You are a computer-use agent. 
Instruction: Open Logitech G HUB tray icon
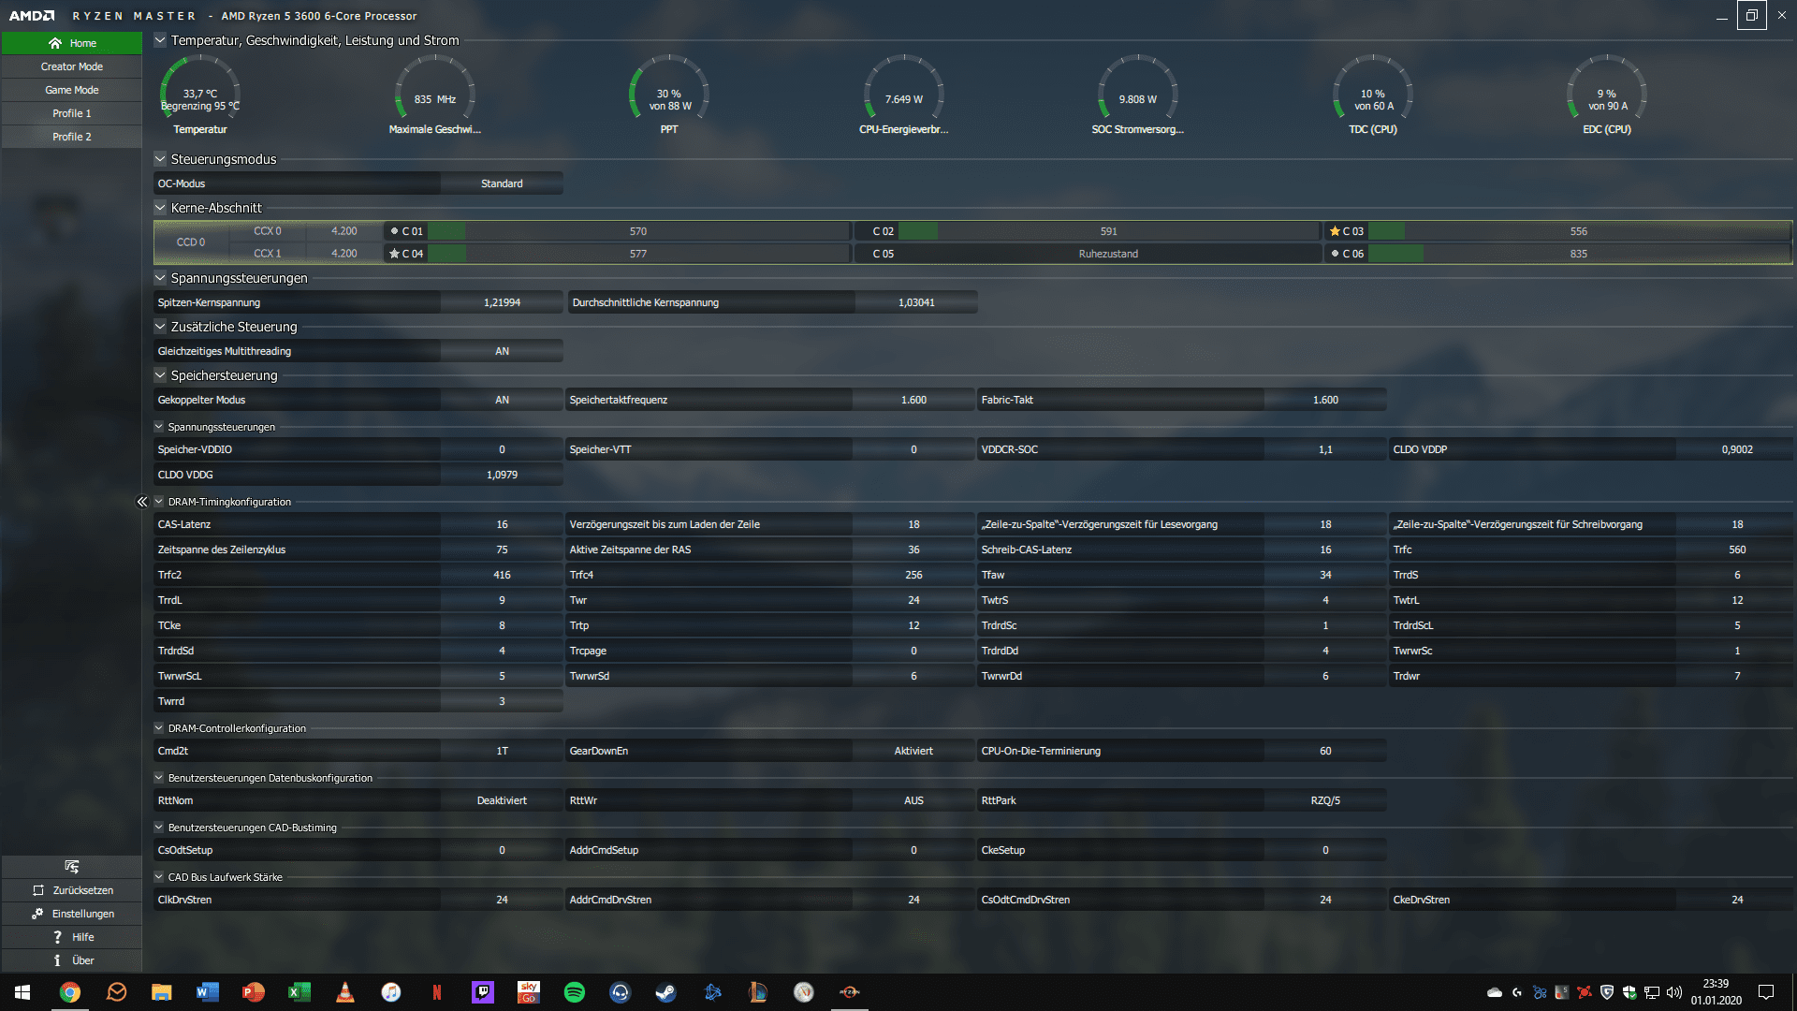[x=1517, y=992]
